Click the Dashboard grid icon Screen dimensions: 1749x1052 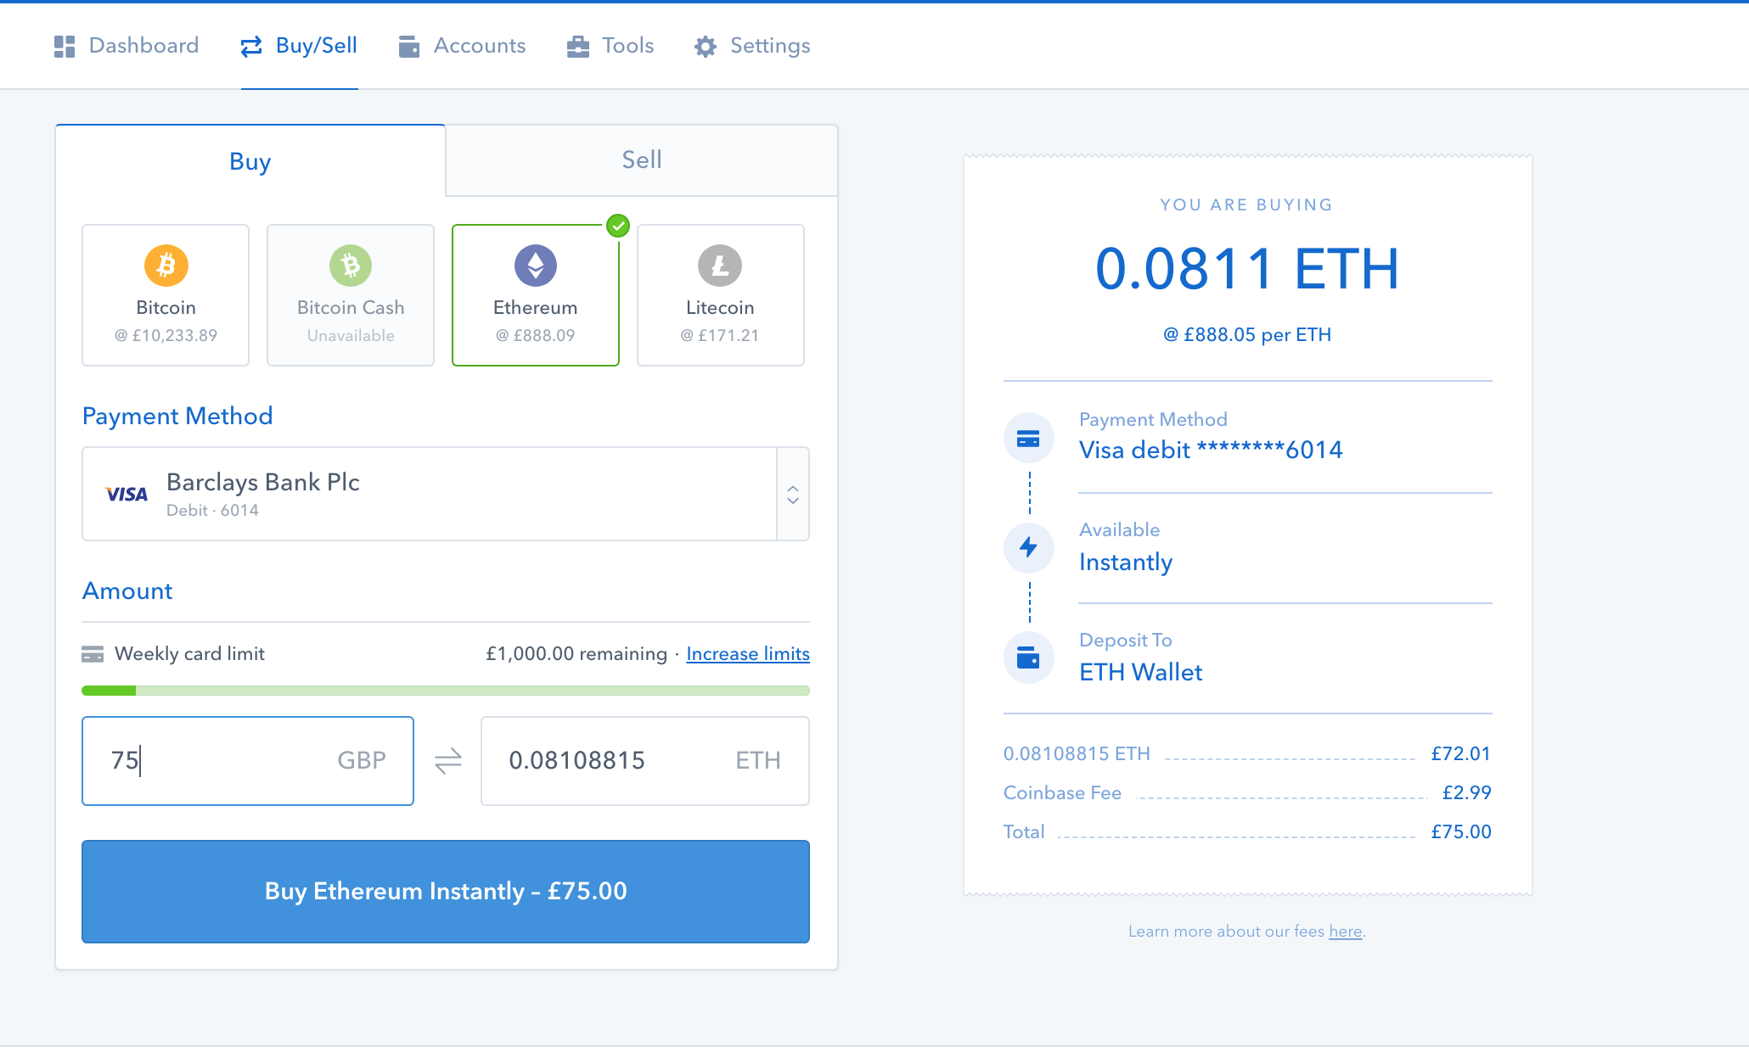coord(63,47)
